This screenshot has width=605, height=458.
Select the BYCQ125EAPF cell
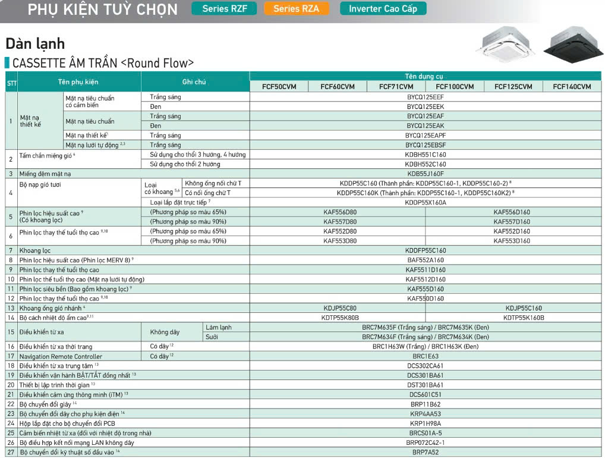pyautogui.click(x=426, y=135)
